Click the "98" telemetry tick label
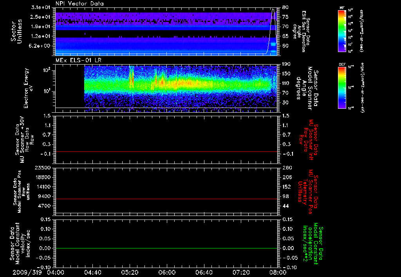Viewport: 401px width, 277px height. [285, 196]
